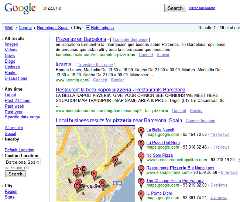Viewport: 240px width, 202px height.
Task: Open Cached copy of bcnrestaurantes.com result
Action: (179, 111)
